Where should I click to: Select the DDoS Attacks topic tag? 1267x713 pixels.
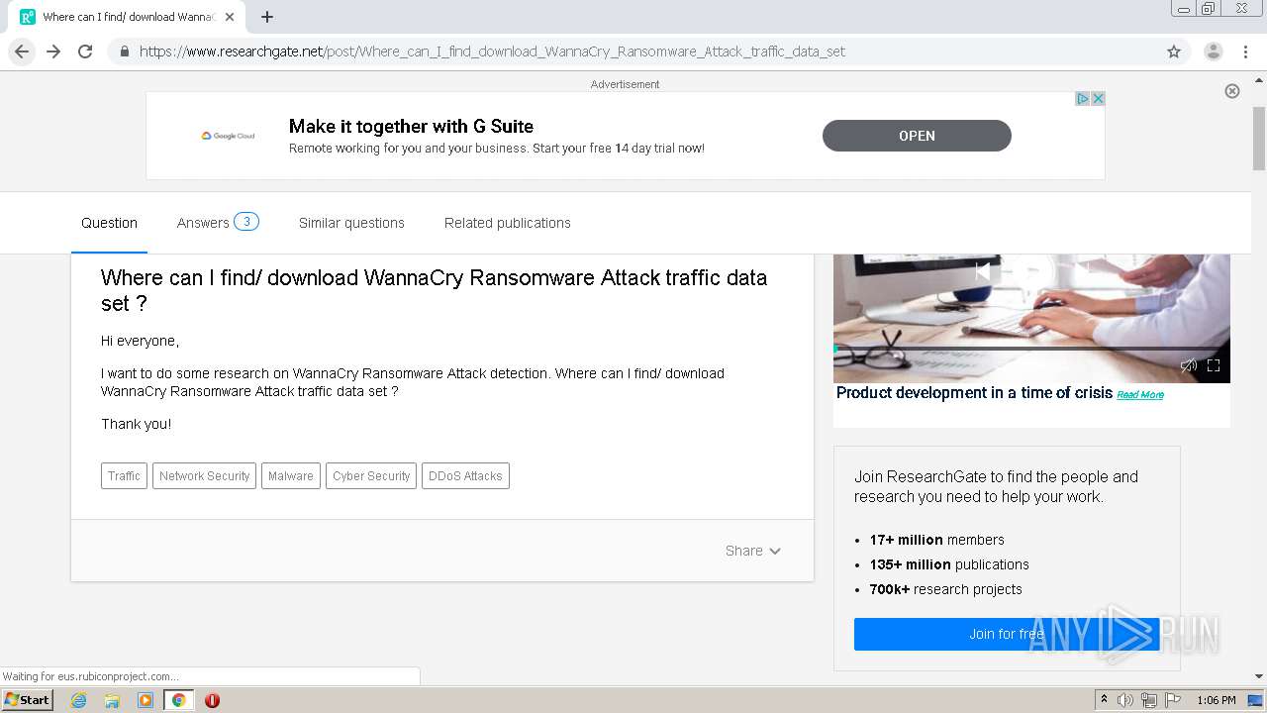pos(465,476)
